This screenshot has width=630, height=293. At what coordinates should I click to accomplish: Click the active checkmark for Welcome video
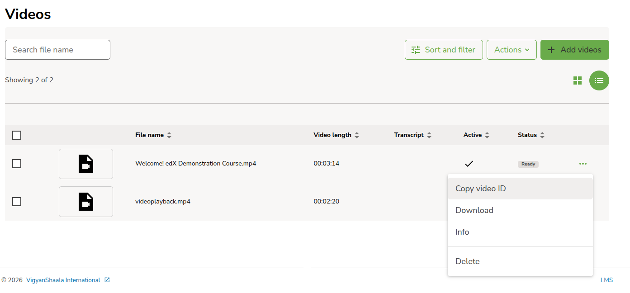(469, 164)
